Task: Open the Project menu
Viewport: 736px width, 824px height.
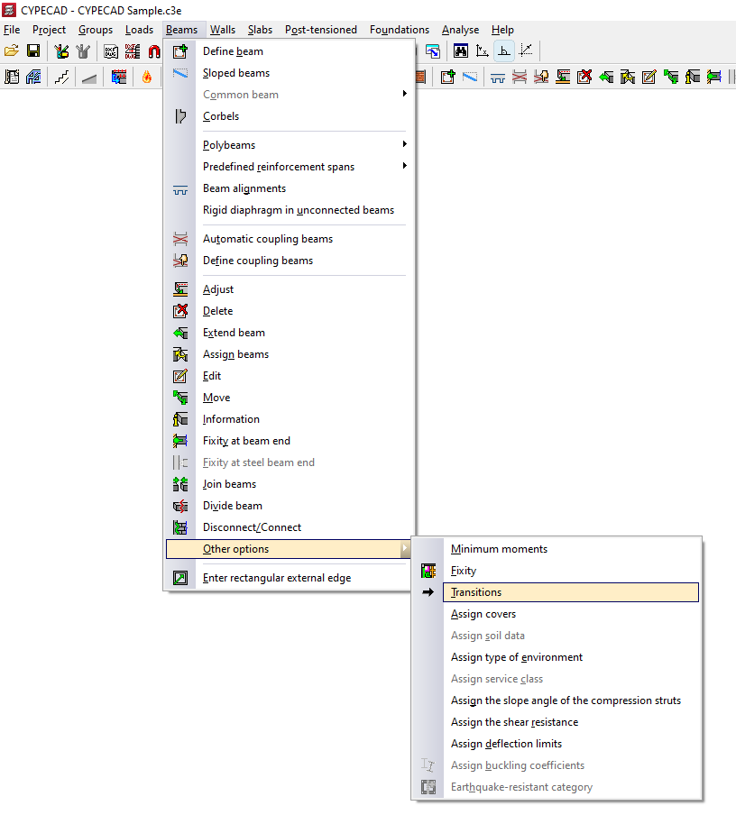Action: [49, 30]
